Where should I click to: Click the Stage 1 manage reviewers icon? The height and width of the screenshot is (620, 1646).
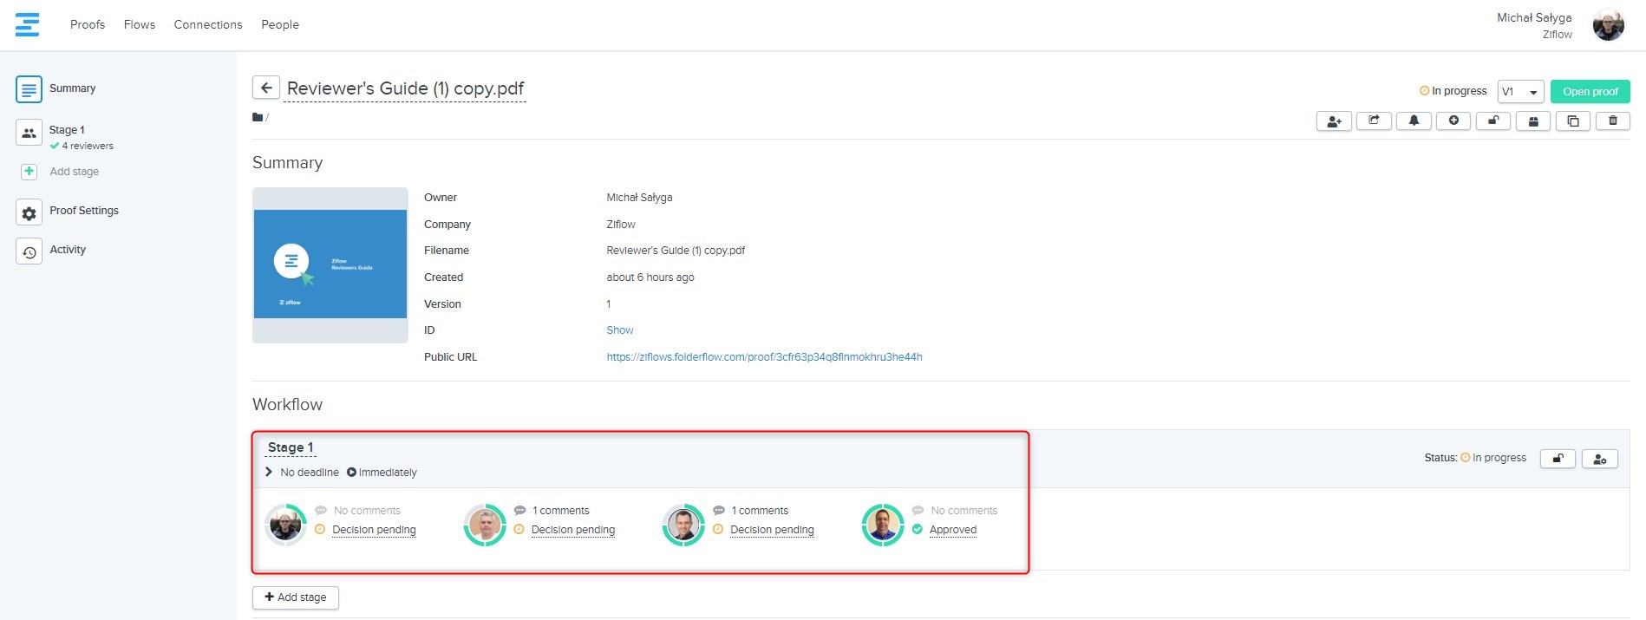coord(1600,459)
